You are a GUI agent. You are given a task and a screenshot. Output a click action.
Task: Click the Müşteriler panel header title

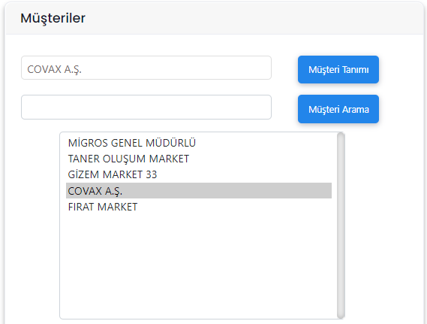(53, 18)
